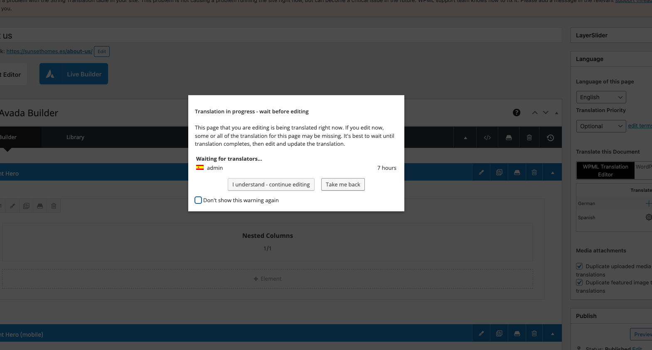Delete the Hero (mobile) container
The width and height of the screenshot is (652, 350).
click(x=534, y=333)
